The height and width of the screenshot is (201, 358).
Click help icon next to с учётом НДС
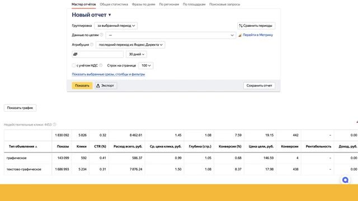point(101,65)
